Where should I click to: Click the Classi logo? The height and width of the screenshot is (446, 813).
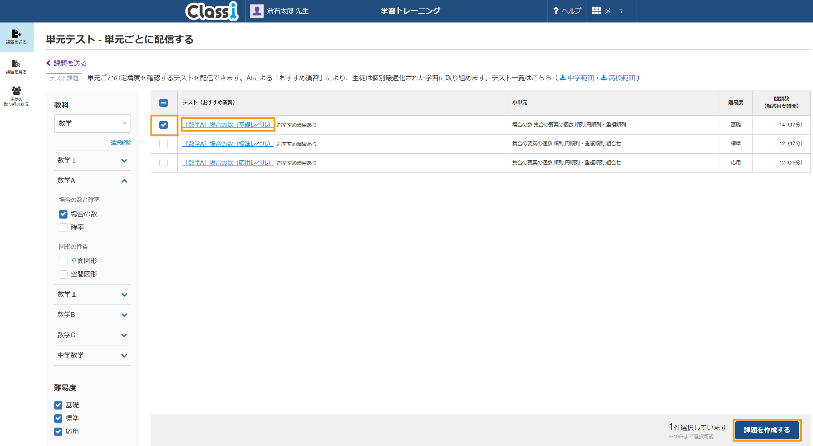click(x=212, y=11)
